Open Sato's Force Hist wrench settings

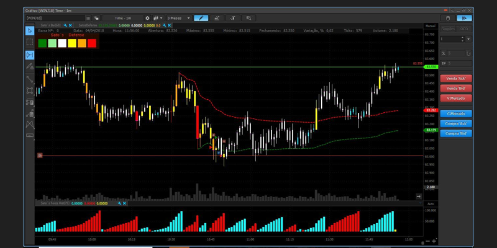coord(119,203)
